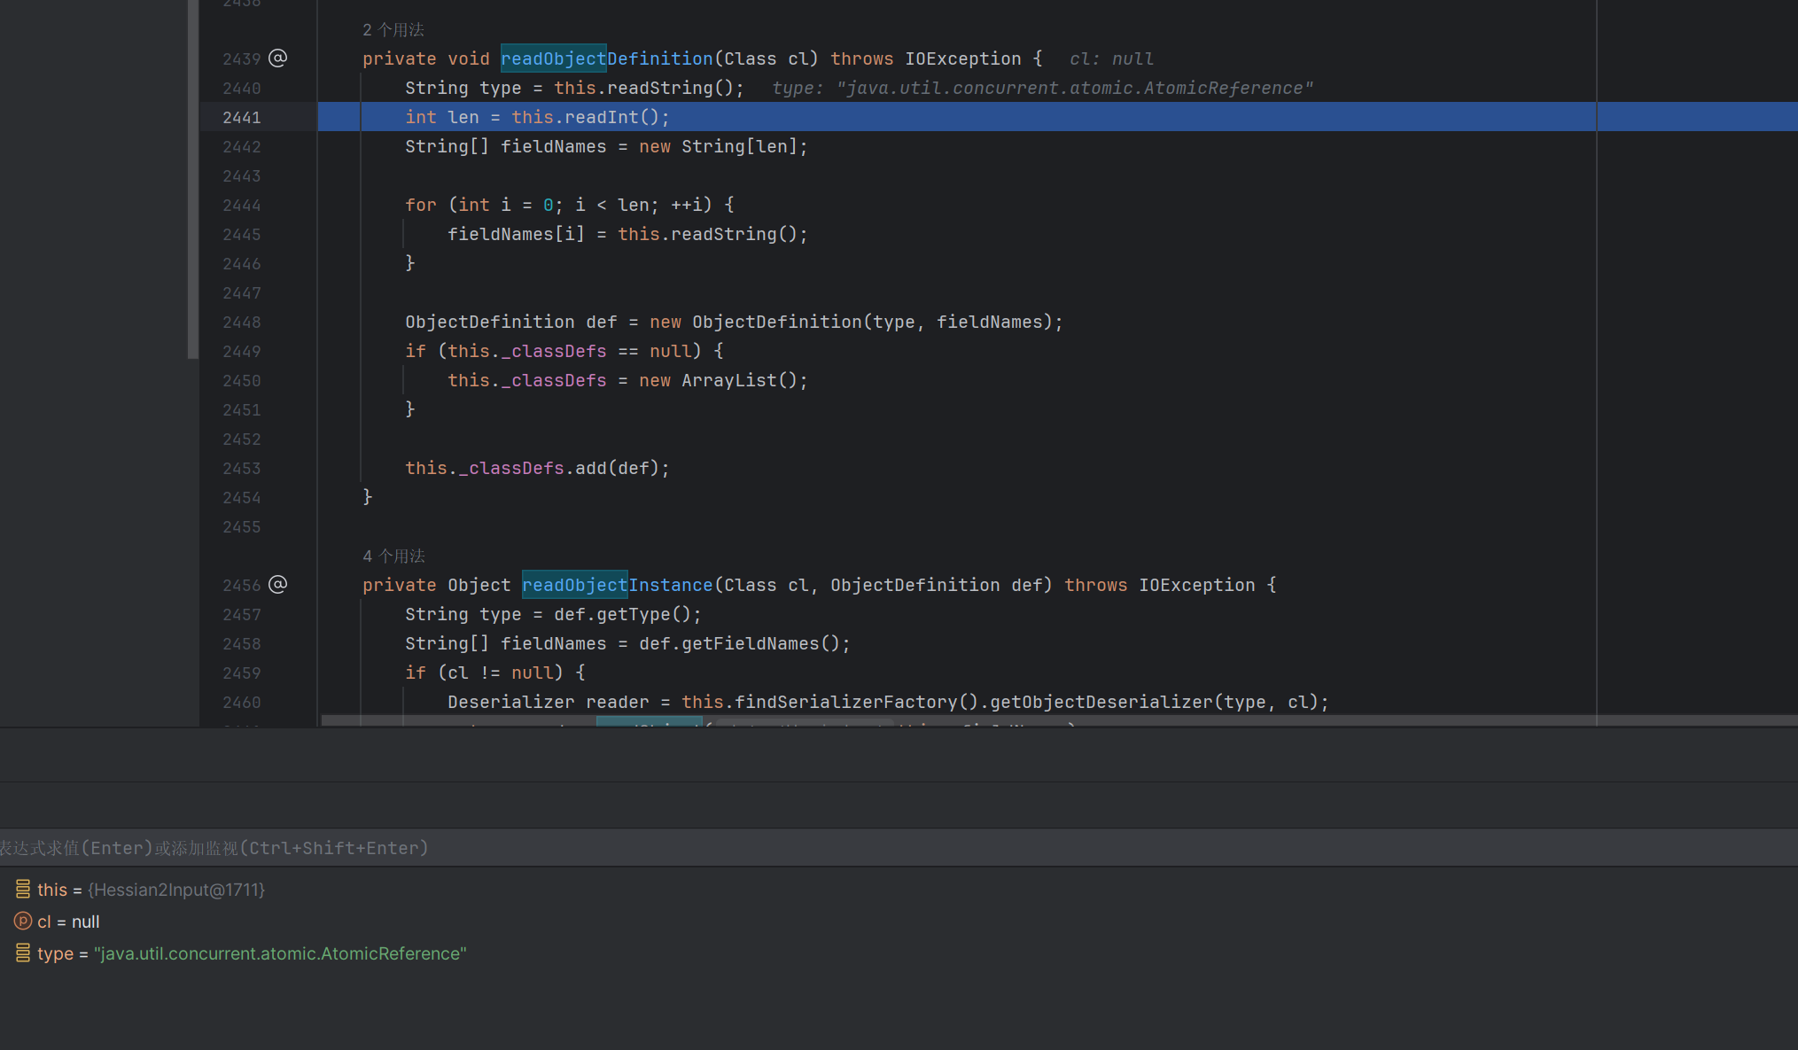Click the inline 'type:' AtomicReference debug hint
This screenshot has height=1050, width=1798.
1042,88
